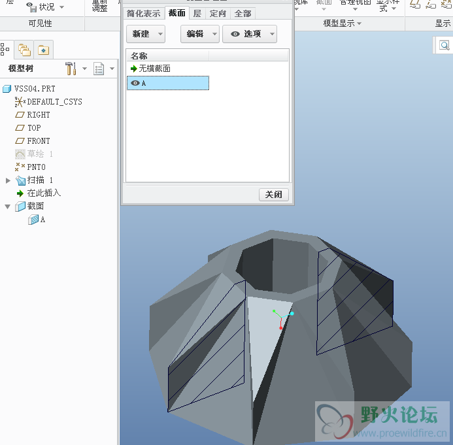Open the 新建 dropdown arrow
The height and width of the screenshot is (445, 453).
tap(160, 34)
